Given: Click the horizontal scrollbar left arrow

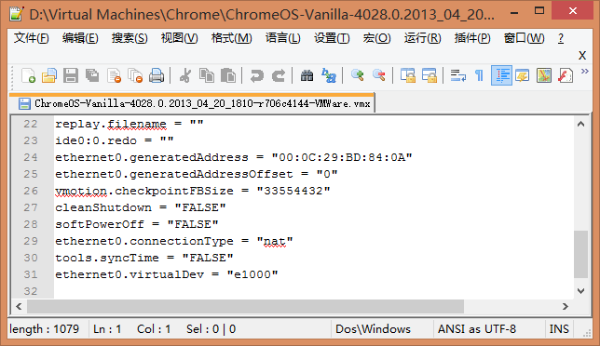Looking at the screenshot, I should [x=19, y=306].
